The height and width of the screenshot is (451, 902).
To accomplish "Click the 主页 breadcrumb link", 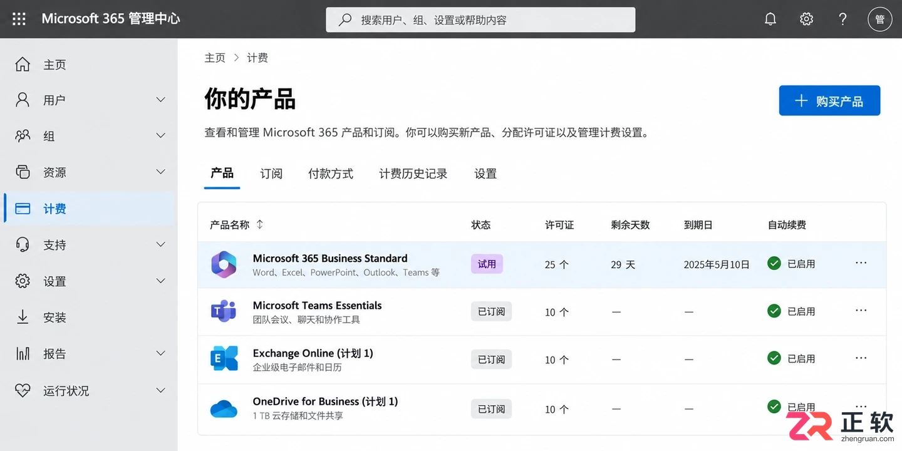I will 215,58.
